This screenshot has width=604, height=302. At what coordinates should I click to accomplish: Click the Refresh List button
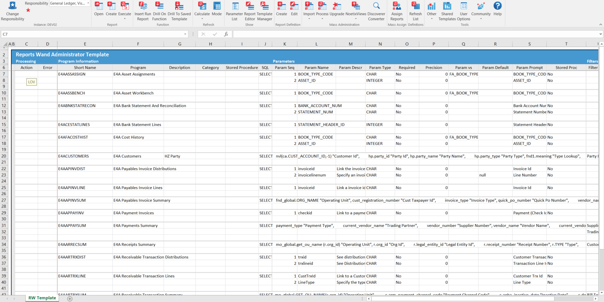click(x=415, y=11)
